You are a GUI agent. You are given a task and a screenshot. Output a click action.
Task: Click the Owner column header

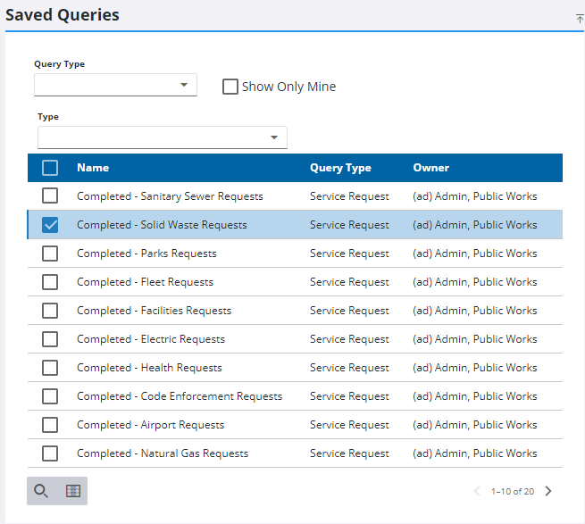coord(430,168)
